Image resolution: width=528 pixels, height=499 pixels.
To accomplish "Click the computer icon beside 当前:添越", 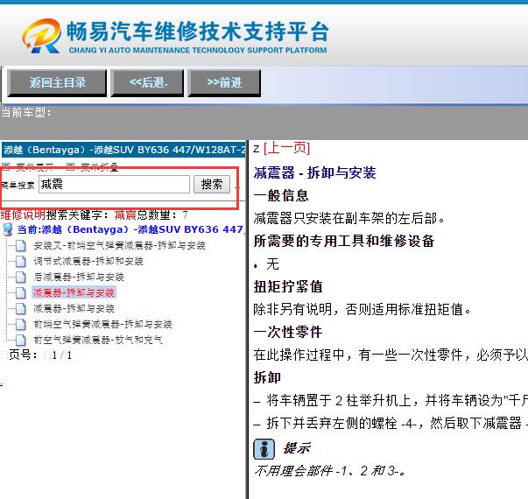I will (x=8, y=229).
